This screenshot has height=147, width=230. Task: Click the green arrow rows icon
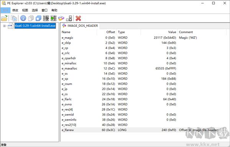54,18
